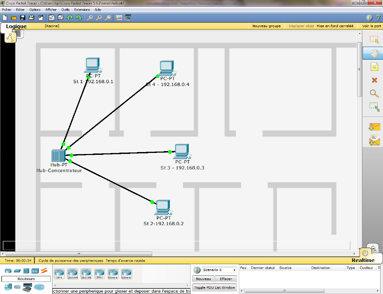The width and height of the screenshot is (383, 294).
Task: Switch to the Logique workspace tab
Action: coord(16,26)
